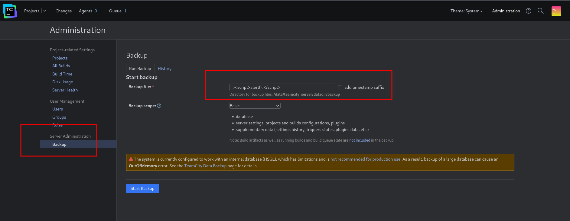Click the backup directory path text
This screenshot has width=570, height=221.
coord(307,94)
